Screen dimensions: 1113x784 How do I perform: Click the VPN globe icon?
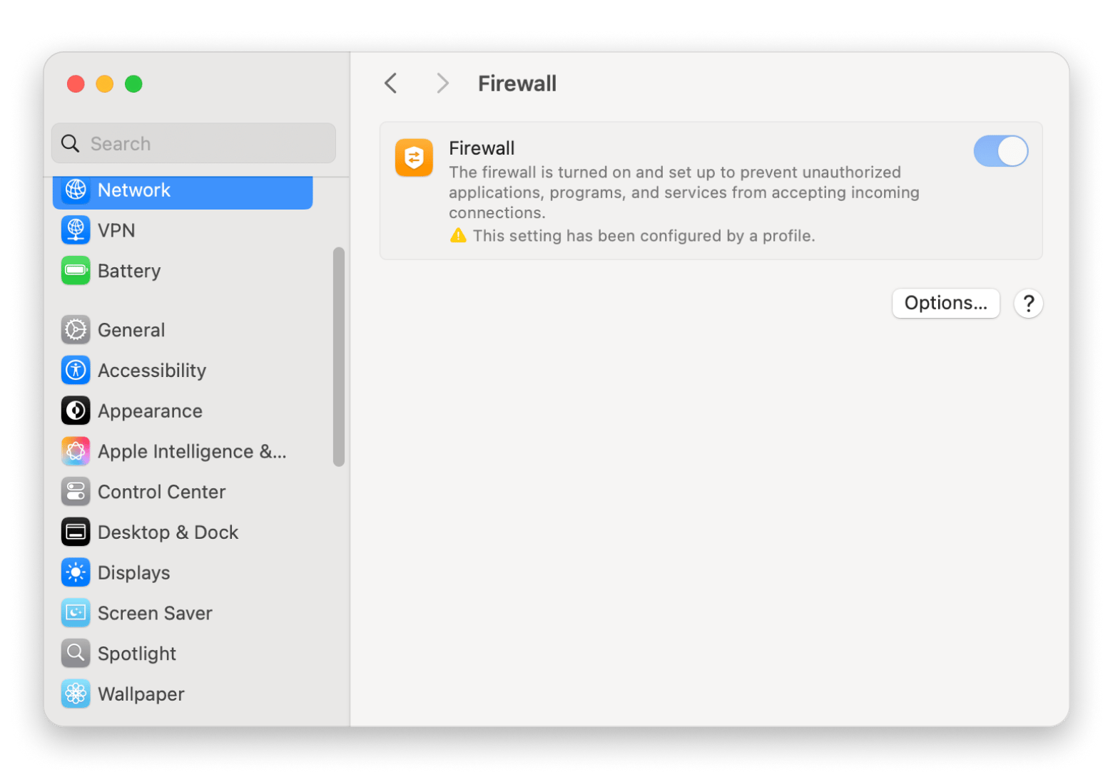76,230
